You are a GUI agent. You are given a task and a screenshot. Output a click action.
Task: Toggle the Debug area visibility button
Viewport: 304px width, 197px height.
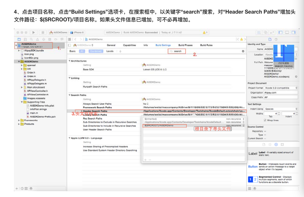287,32
